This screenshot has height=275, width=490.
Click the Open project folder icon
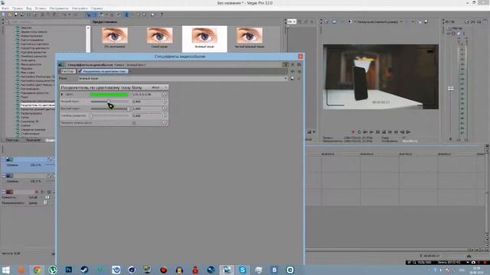click(10, 15)
